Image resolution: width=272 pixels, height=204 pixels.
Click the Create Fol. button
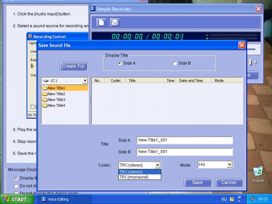click(x=73, y=66)
